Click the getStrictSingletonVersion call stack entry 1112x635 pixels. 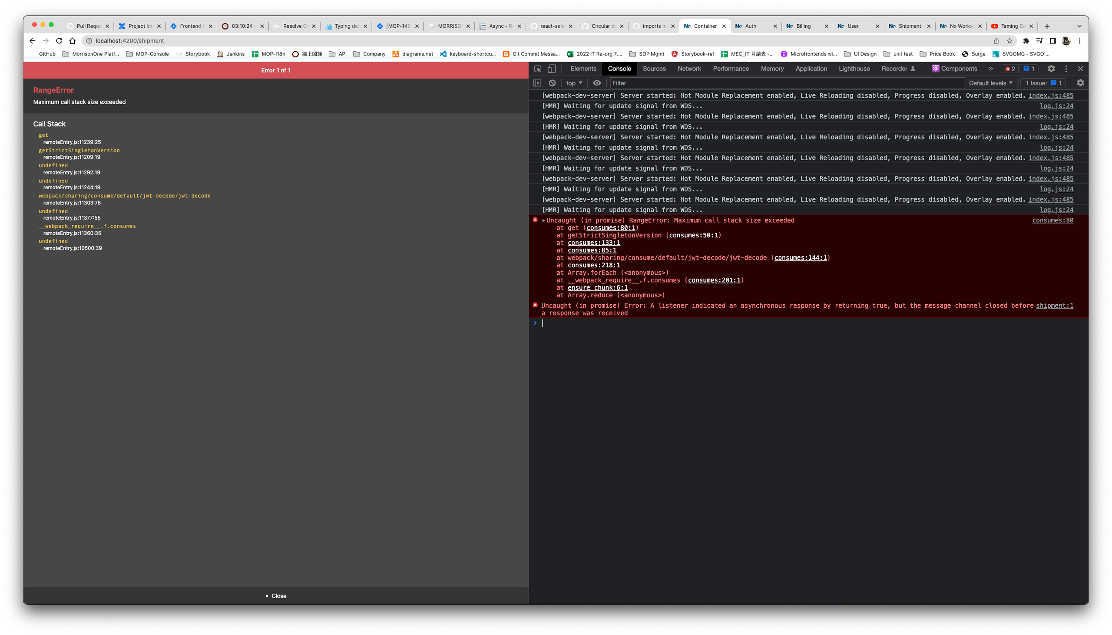pos(79,151)
